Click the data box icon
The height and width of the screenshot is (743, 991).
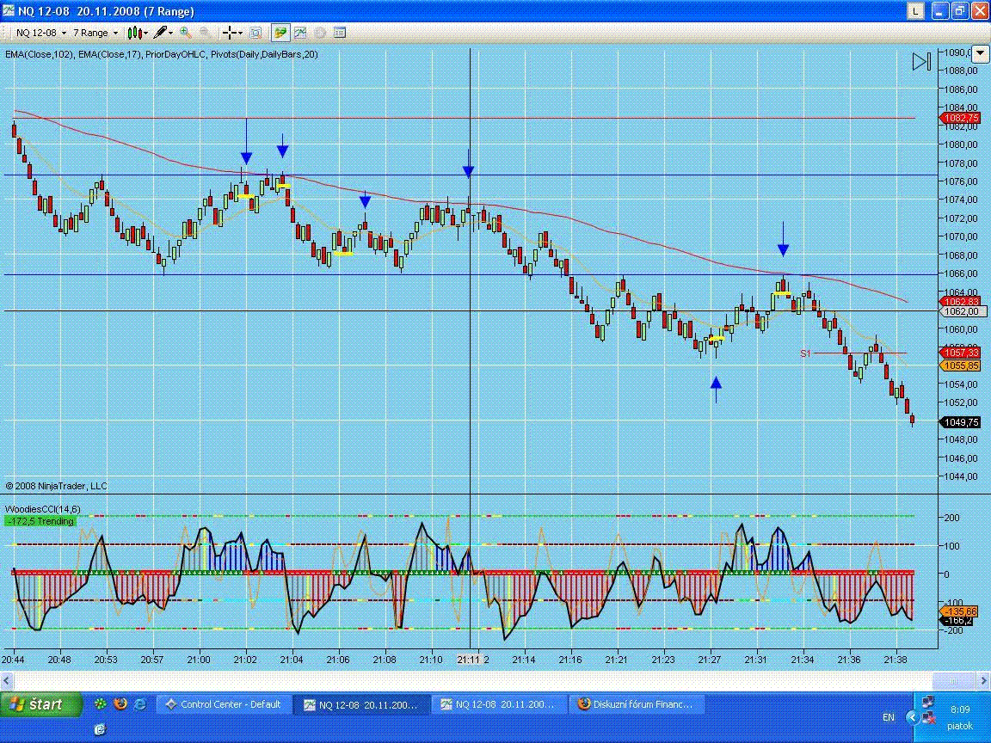pyautogui.click(x=255, y=33)
